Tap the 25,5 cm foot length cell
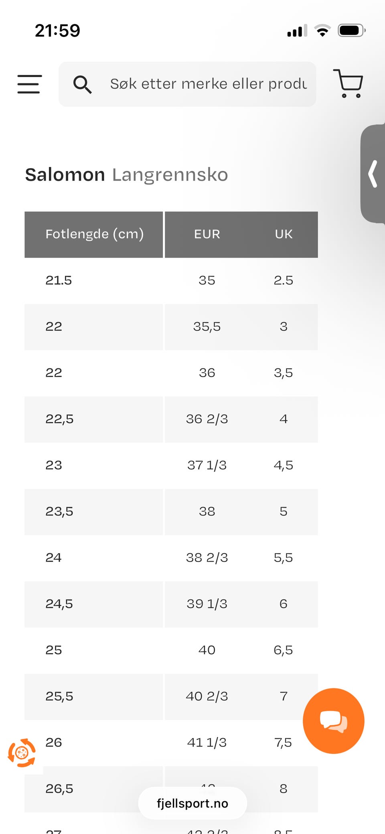Image resolution: width=385 pixels, height=834 pixels. (x=94, y=696)
